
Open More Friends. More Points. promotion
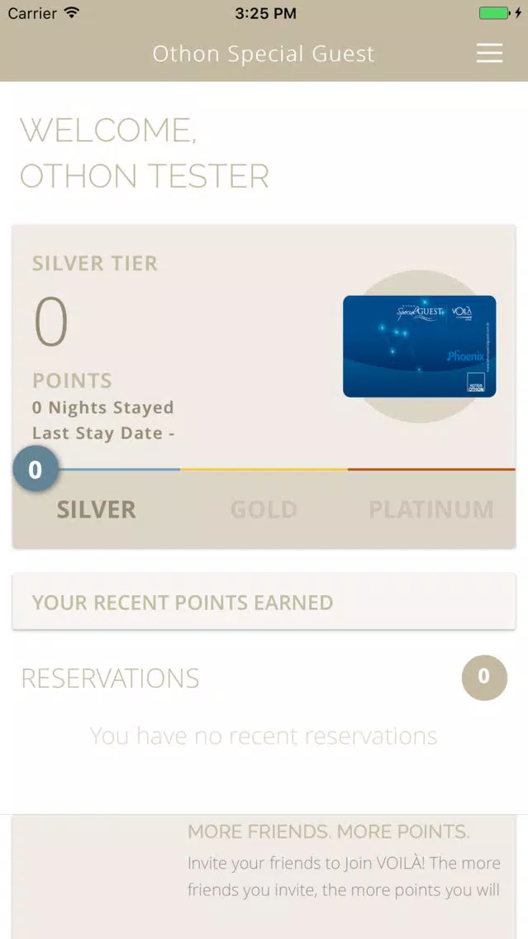click(328, 832)
